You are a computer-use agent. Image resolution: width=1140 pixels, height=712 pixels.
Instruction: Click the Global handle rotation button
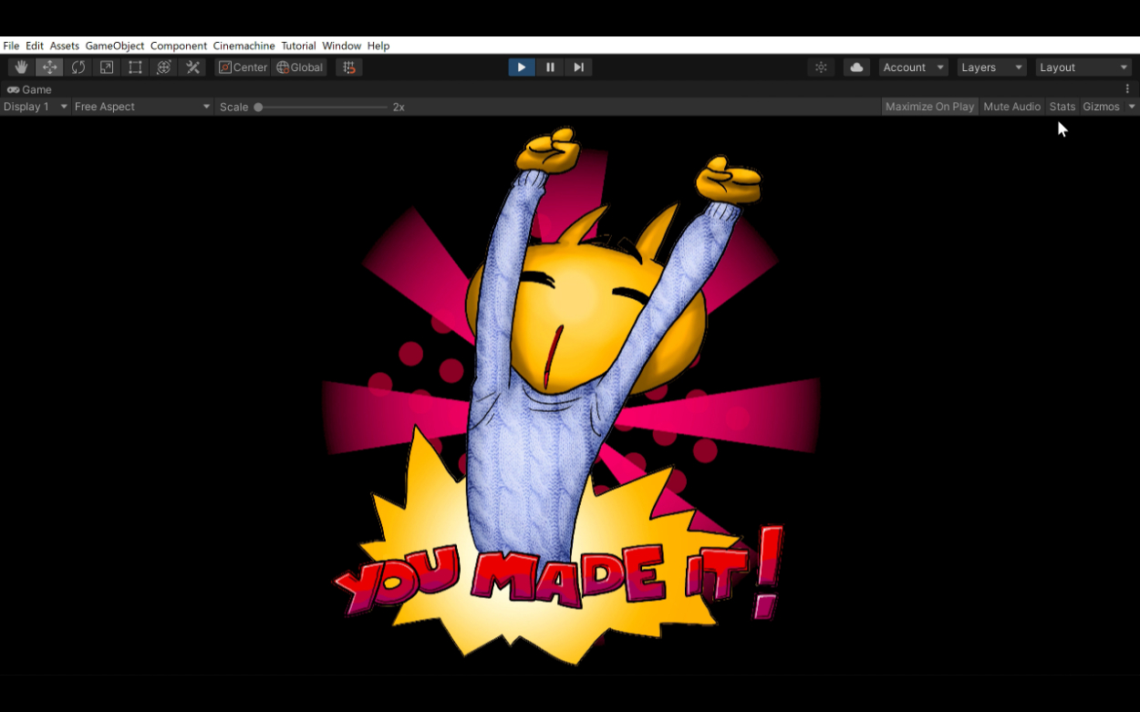pyautogui.click(x=300, y=67)
